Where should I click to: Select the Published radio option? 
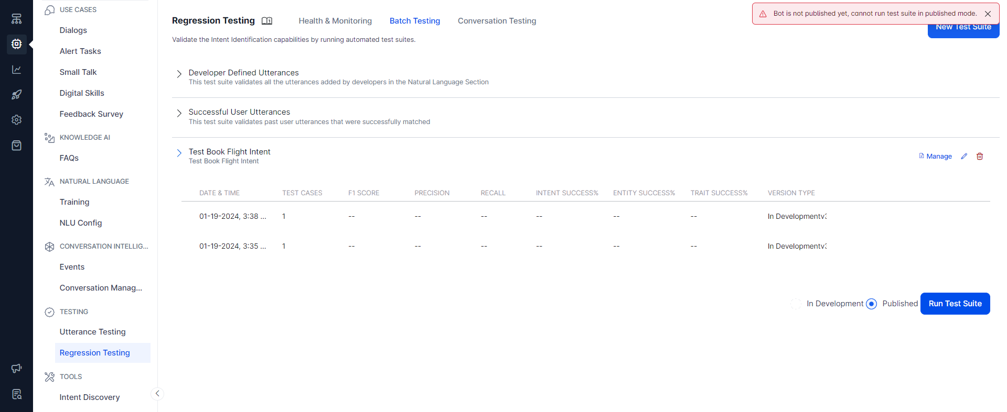[872, 304]
